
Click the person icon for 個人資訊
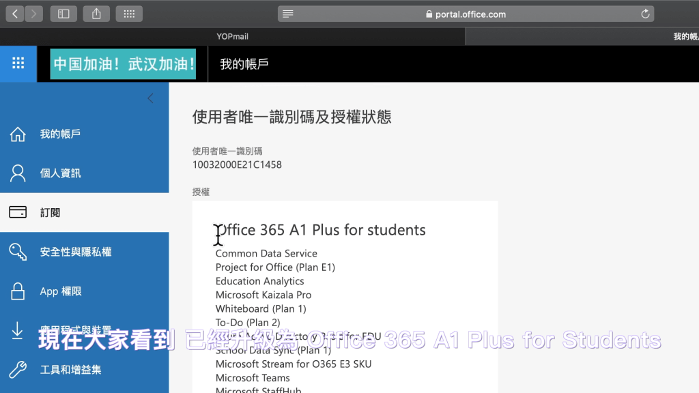click(18, 173)
